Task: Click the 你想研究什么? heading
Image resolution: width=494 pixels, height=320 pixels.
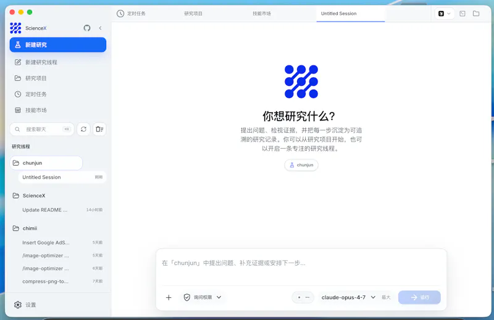Action: coord(299,116)
